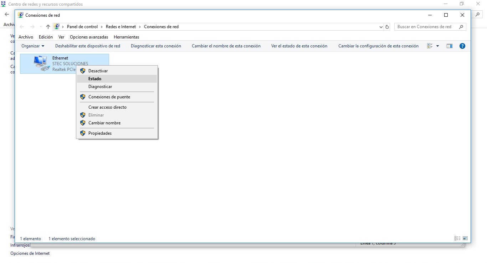Image resolution: width=487 pixels, height=263 pixels.
Task: Click the forward navigation arrow
Action: (32, 27)
